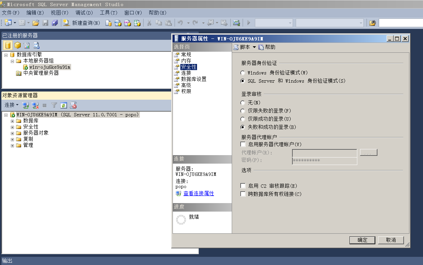
Task: Select SQL Server 和 Windows 身份验证模式(S) radio
Action: (243, 81)
